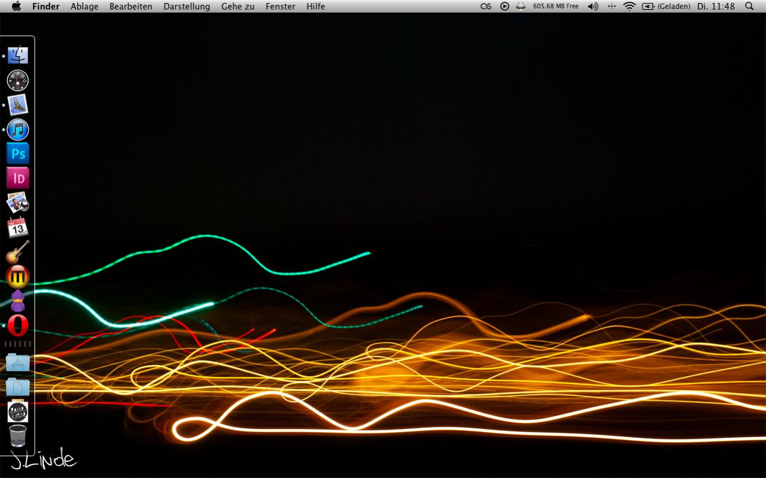The image size is (766, 478).
Task: Click the clock showing Di. 11:48
Action: tap(716, 6)
